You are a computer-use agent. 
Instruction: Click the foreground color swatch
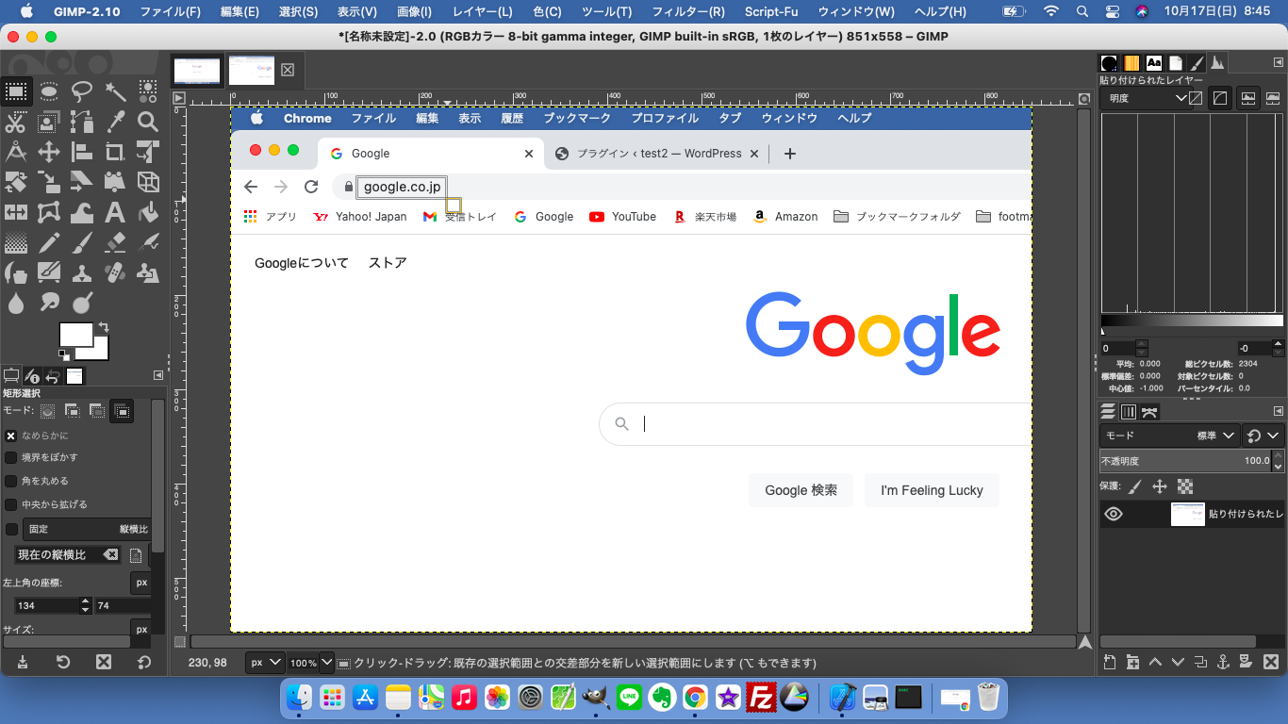pyautogui.click(x=75, y=335)
